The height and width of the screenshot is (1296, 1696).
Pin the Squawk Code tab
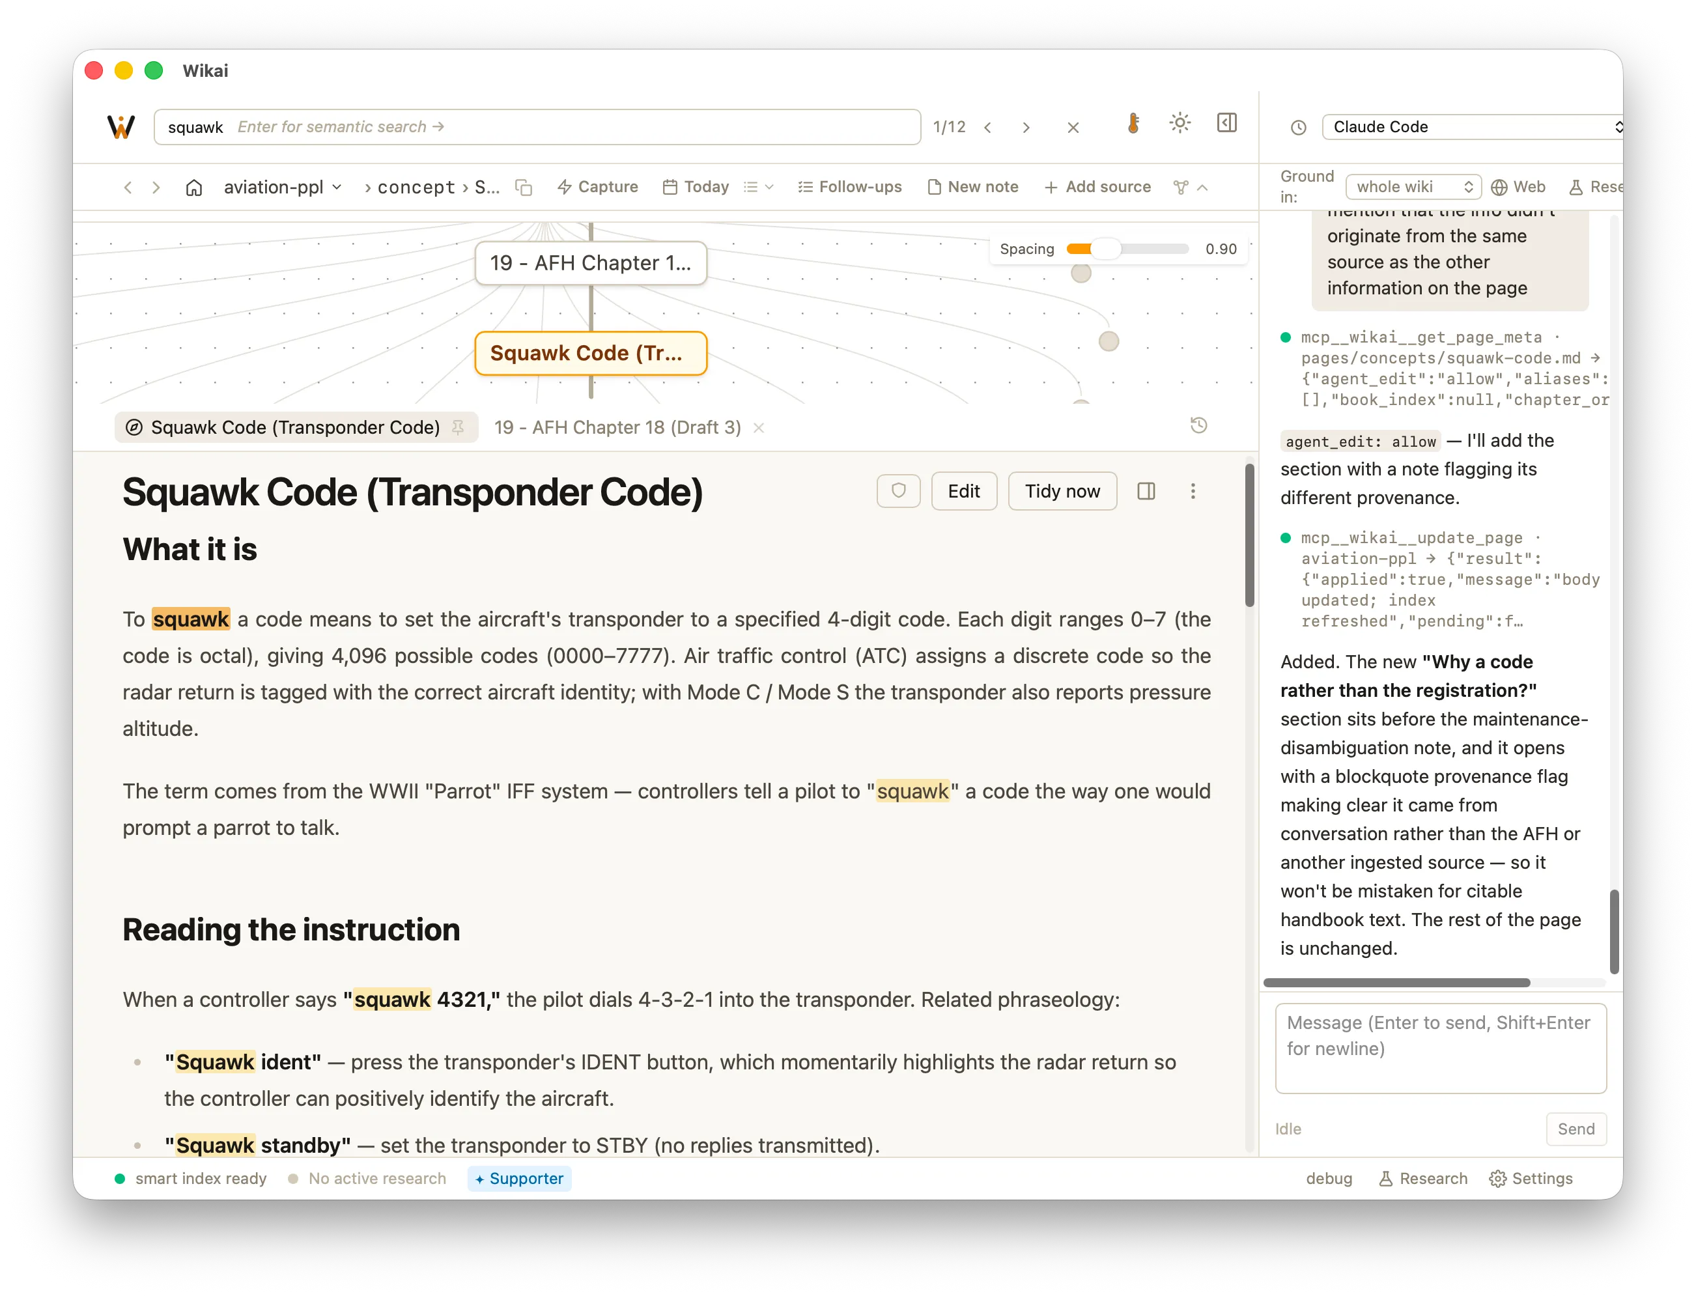click(458, 428)
